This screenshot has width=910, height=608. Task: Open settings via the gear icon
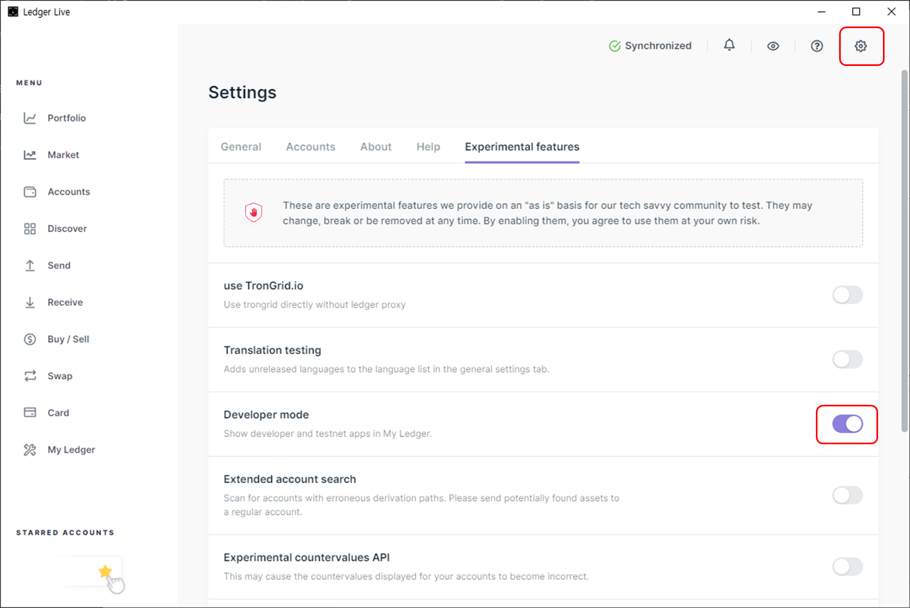pyautogui.click(x=861, y=46)
